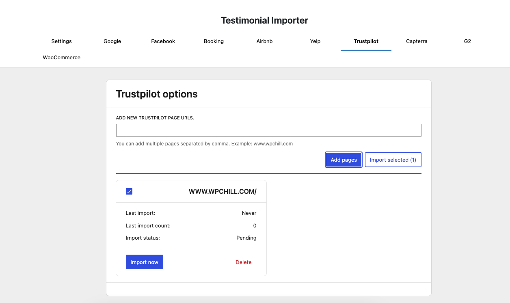Viewport: 510px width, 303px height.
Task: Switch to the Facebook tab
Action: pos(163,41)
